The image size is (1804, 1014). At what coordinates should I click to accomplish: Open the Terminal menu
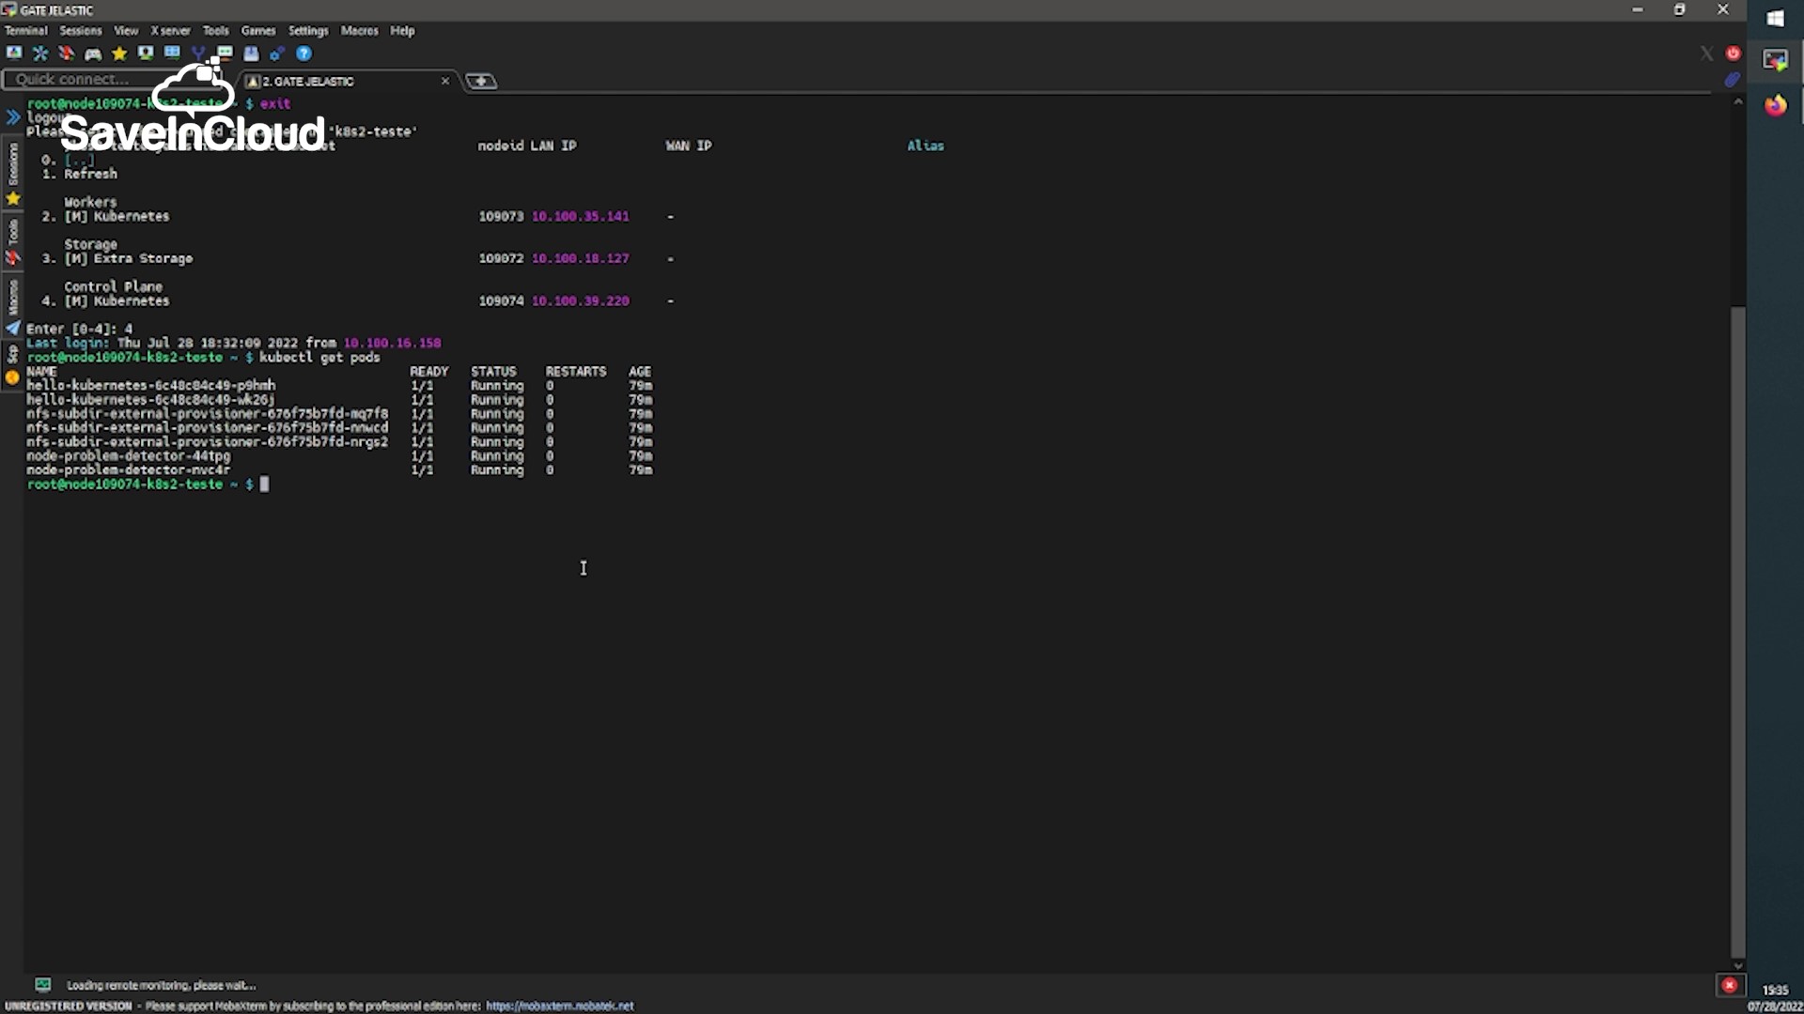[x=25, y=30]
